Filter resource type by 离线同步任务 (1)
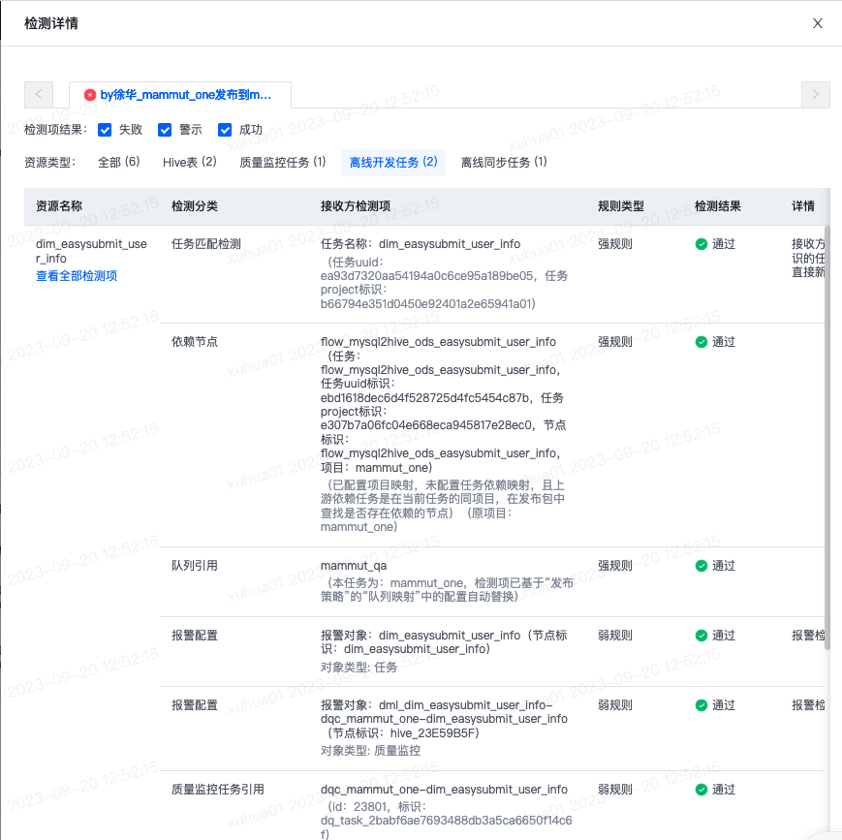Image resolution: width=842 pixels, height=840 pixels. click(504, 162)
